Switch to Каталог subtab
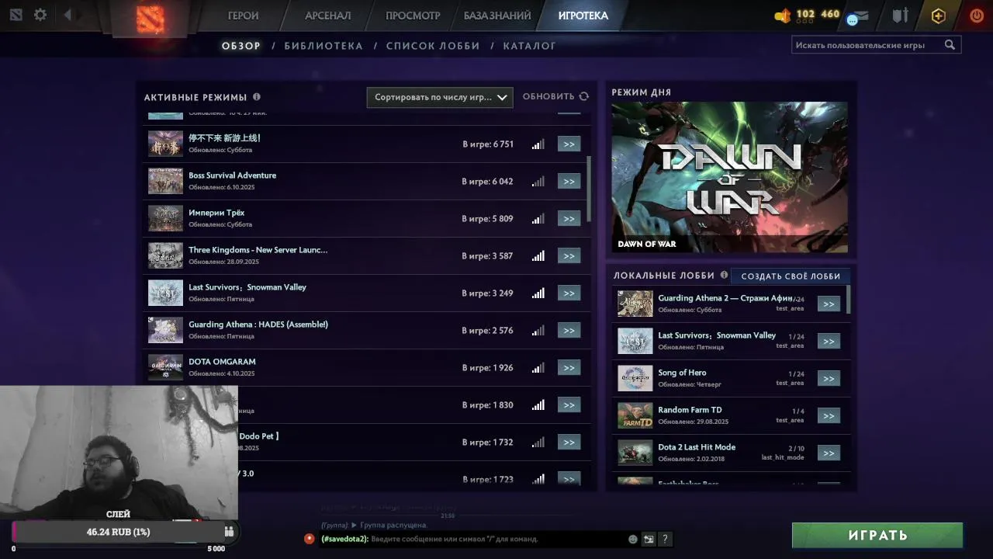Viewport: 993px width, 559px height. (530, 46)
